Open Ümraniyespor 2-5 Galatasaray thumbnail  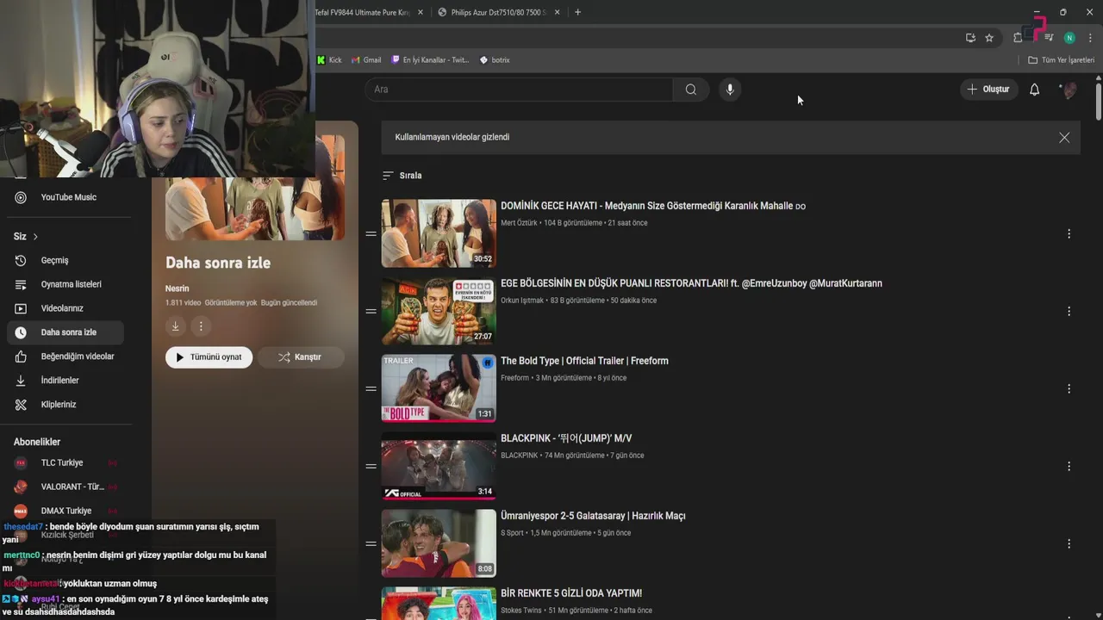coord(439,543)
